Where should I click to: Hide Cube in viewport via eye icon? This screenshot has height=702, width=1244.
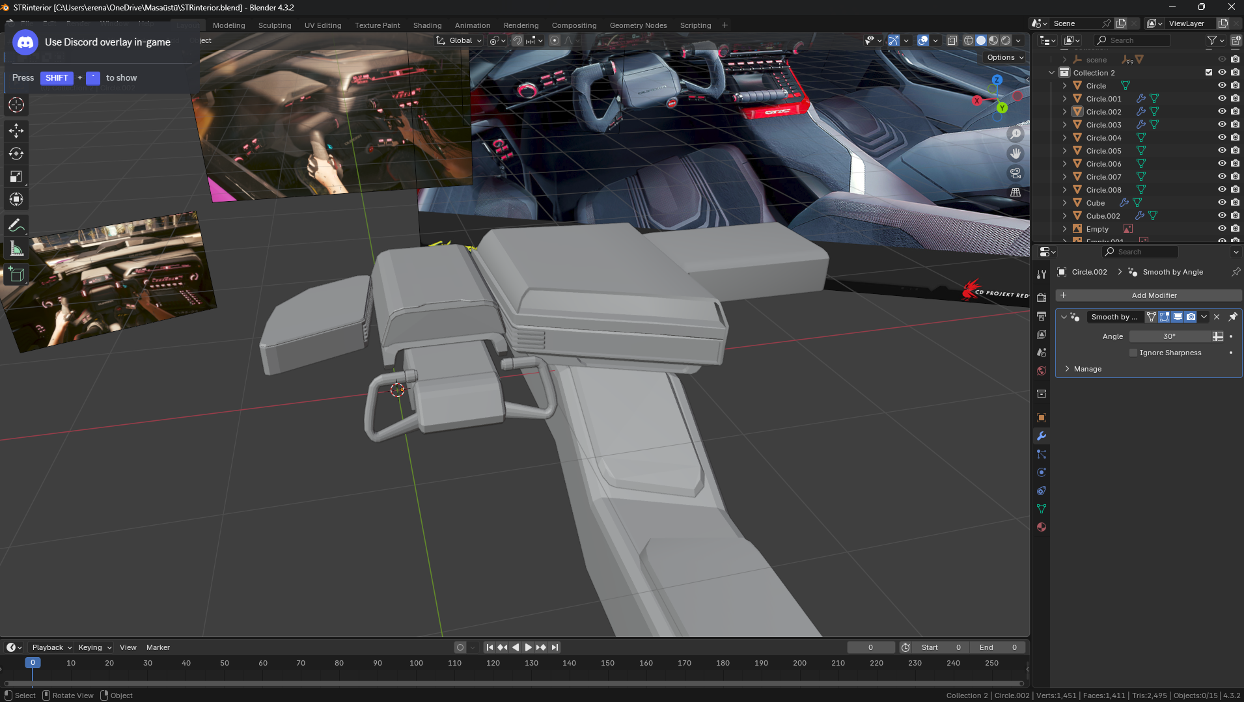1222,202
